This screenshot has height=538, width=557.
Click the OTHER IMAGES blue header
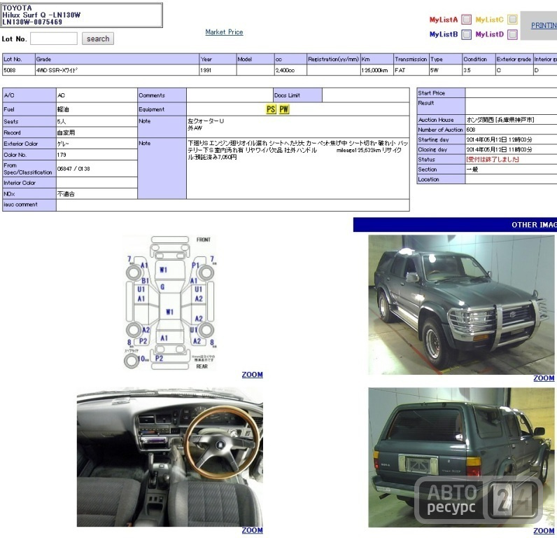[455, 225]
